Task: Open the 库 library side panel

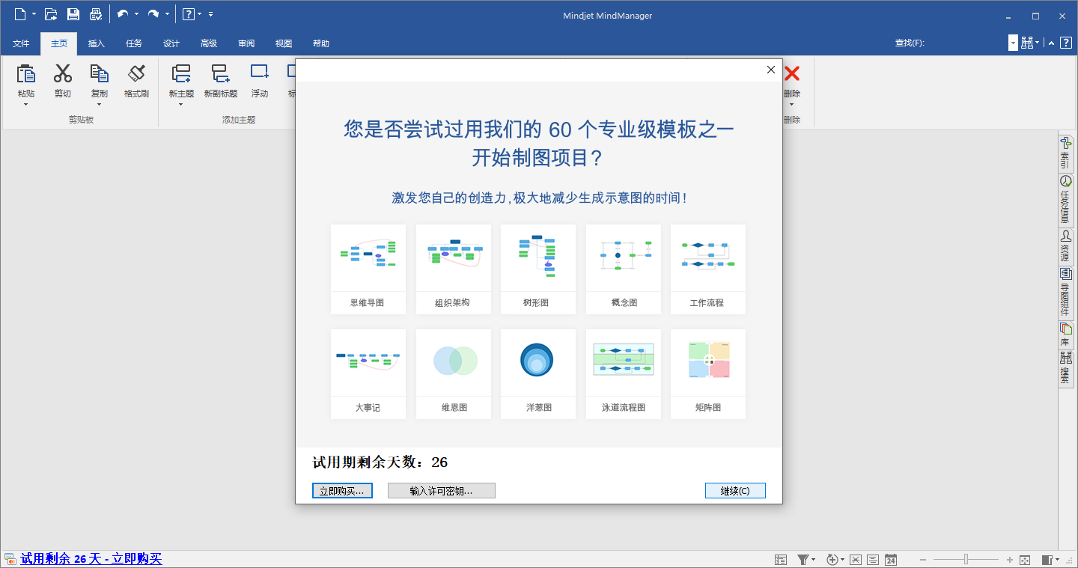Action: (x=1065, y=335)
